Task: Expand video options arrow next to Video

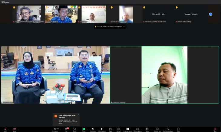Action: pos(18,129)
